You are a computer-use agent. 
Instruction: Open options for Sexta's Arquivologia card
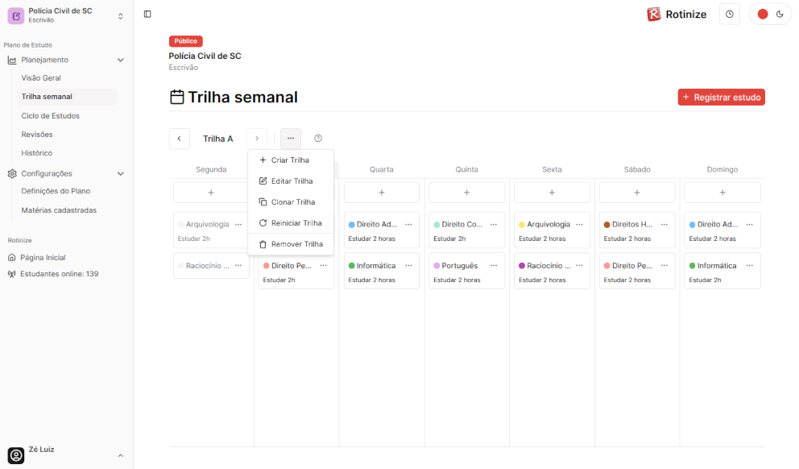[x=579, y=224]
